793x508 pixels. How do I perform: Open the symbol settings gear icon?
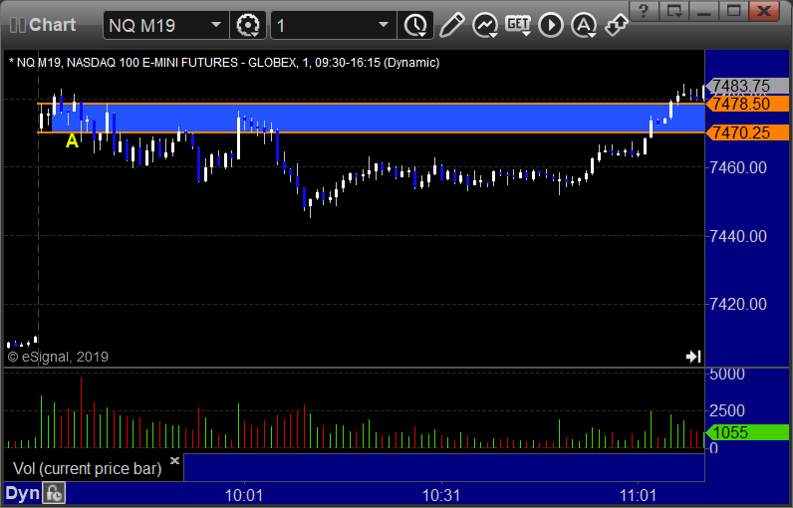click(x=248, y=25)
